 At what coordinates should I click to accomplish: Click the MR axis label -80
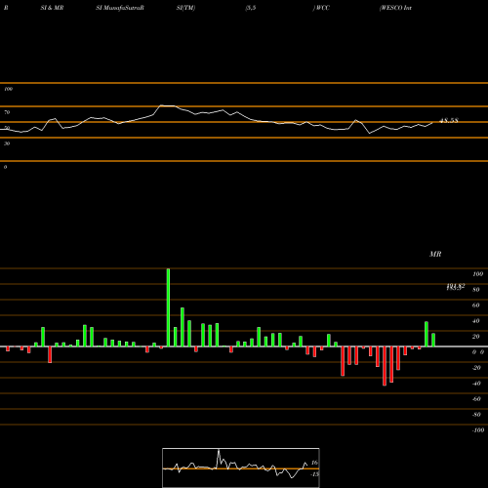476,415
